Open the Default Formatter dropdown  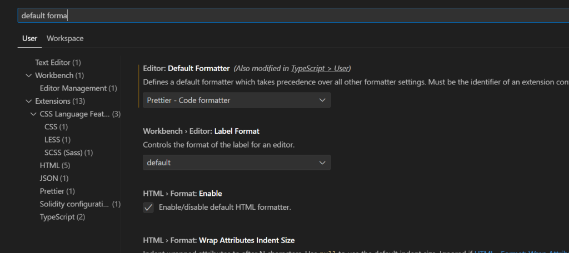237,100
